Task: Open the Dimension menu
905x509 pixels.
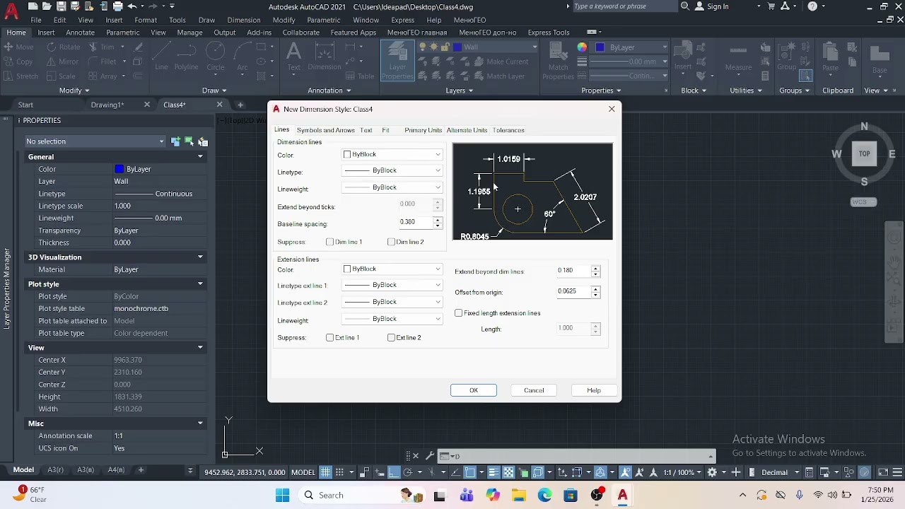Action: click(x=243, y=20)
